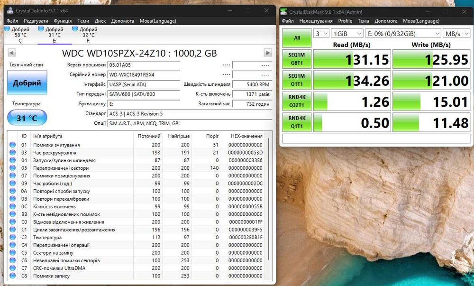Click the serial number field WD-WXC1E491R5X4
474x286 pixels.
[144, 74]
